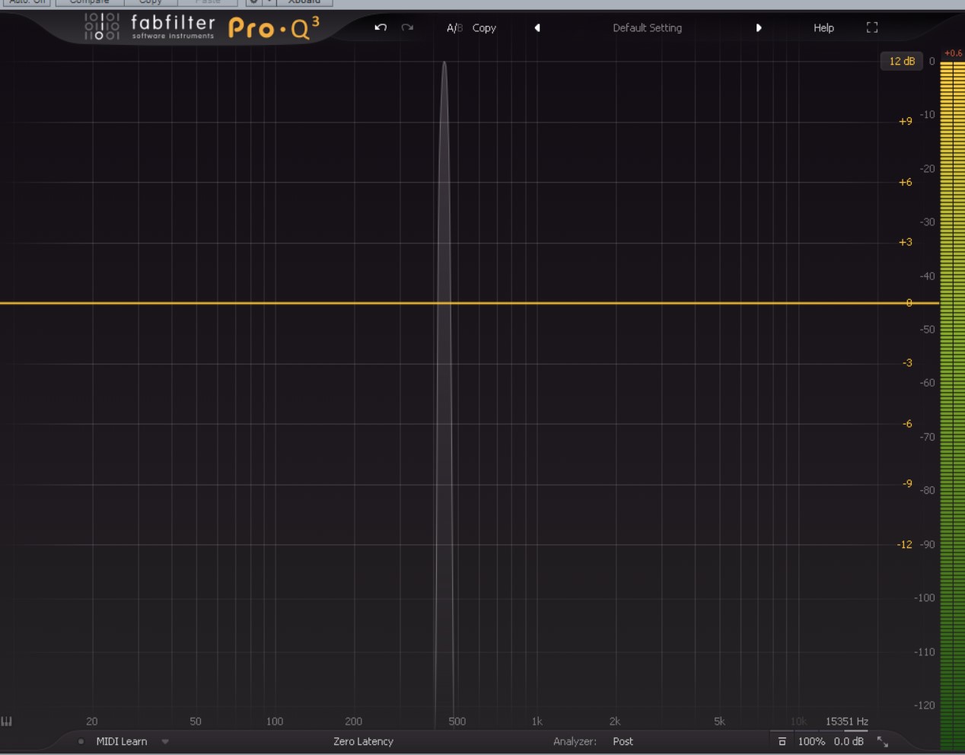Screen dimensions: 965x755
Task: Reset the +0.6 peak level readout
Action: click(x=953, y=53)
